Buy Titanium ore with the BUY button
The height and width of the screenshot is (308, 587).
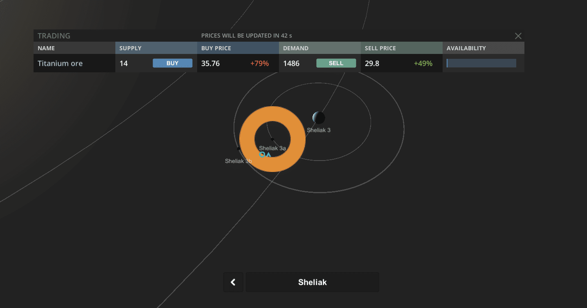[x=173, y=63]
